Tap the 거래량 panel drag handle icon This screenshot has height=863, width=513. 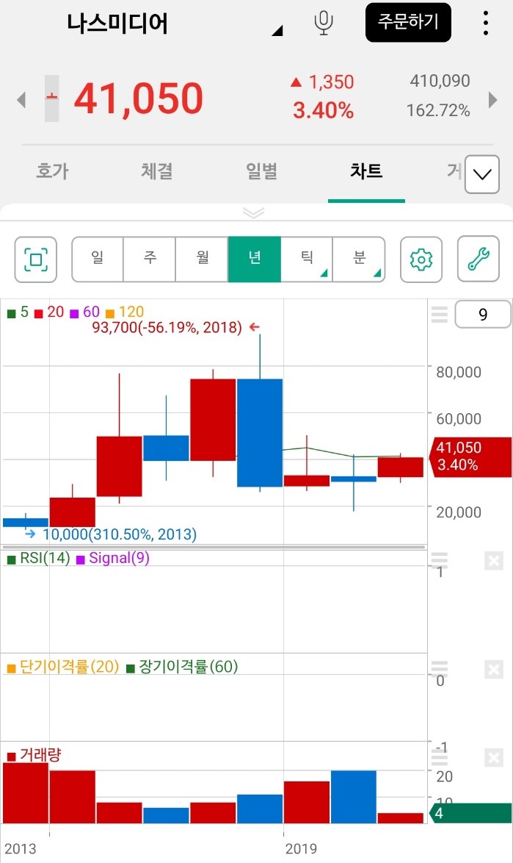tap(440, 758)
